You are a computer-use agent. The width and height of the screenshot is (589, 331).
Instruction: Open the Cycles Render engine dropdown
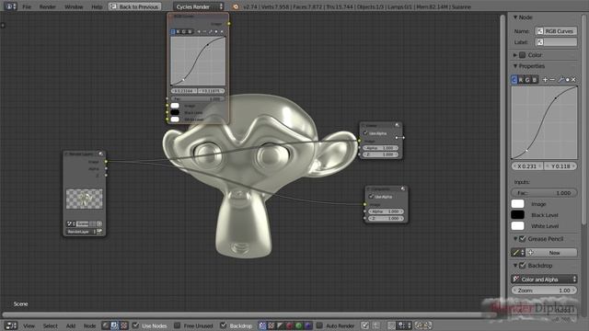199,6
